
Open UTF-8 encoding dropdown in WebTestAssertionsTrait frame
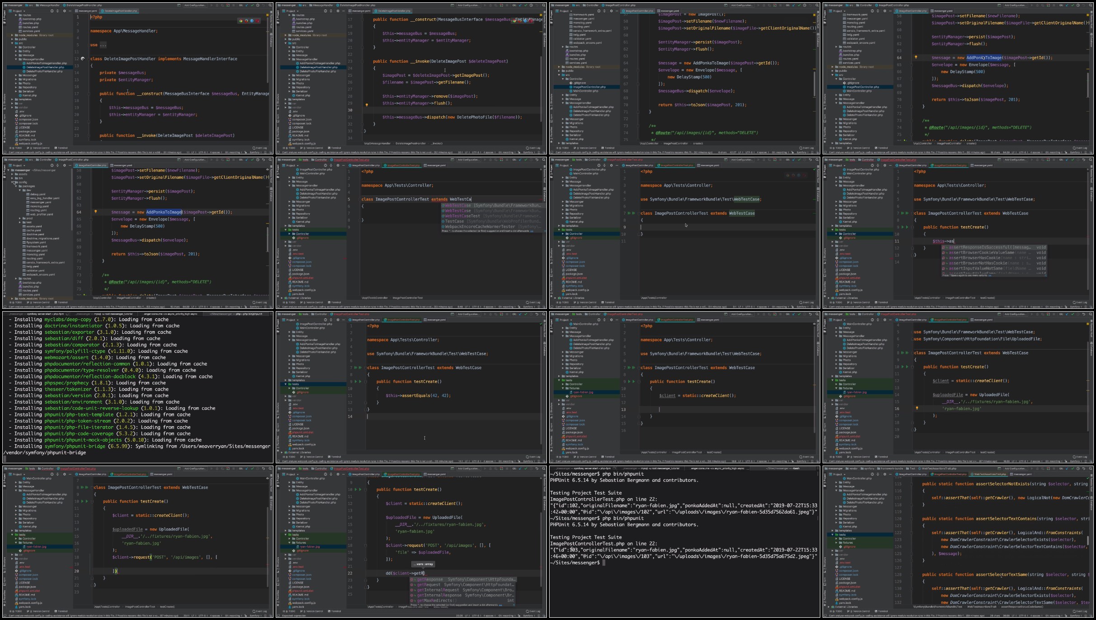tap(1023, 615)
